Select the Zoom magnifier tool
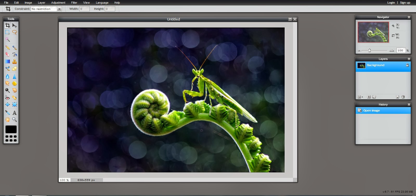 pyautogui.click(x=15, y=120)
